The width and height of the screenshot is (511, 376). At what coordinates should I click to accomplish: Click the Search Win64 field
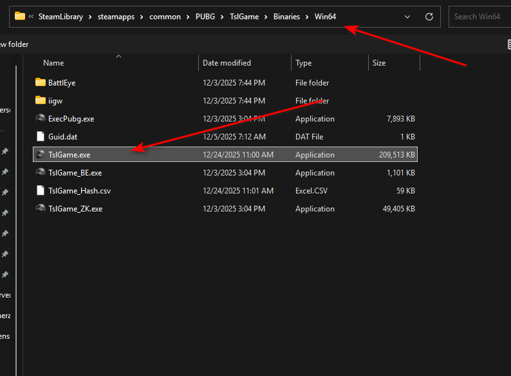[x=479, y=17]
